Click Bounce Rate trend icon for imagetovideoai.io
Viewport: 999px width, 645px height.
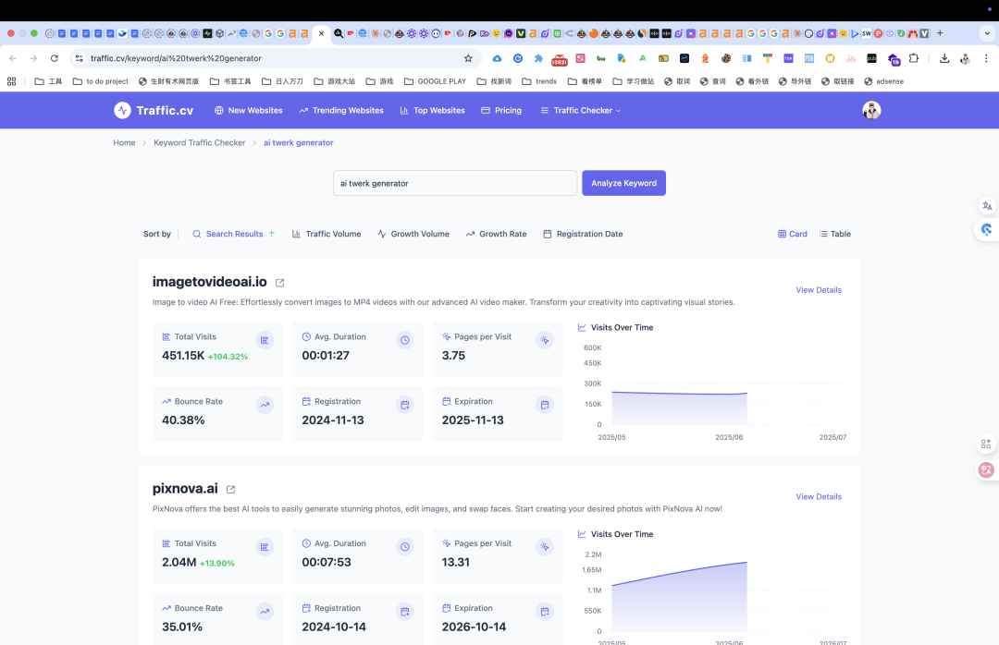(265, 405)
